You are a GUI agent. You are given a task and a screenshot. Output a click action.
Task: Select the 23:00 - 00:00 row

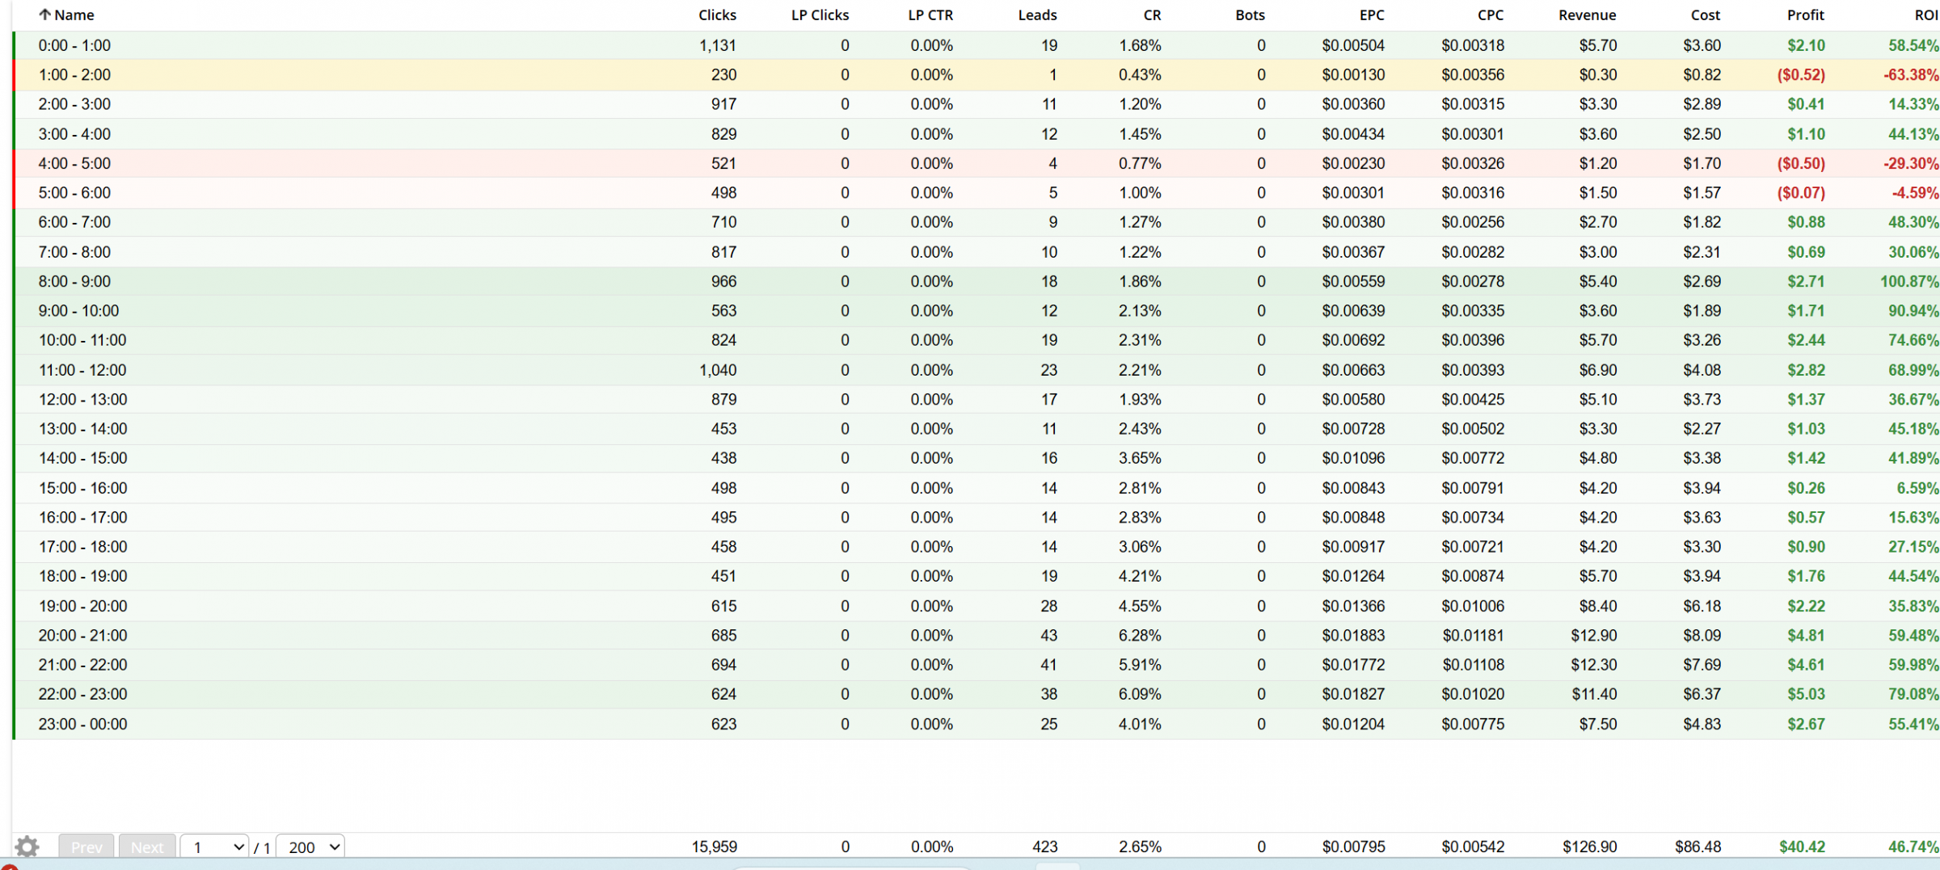(976, 724)
